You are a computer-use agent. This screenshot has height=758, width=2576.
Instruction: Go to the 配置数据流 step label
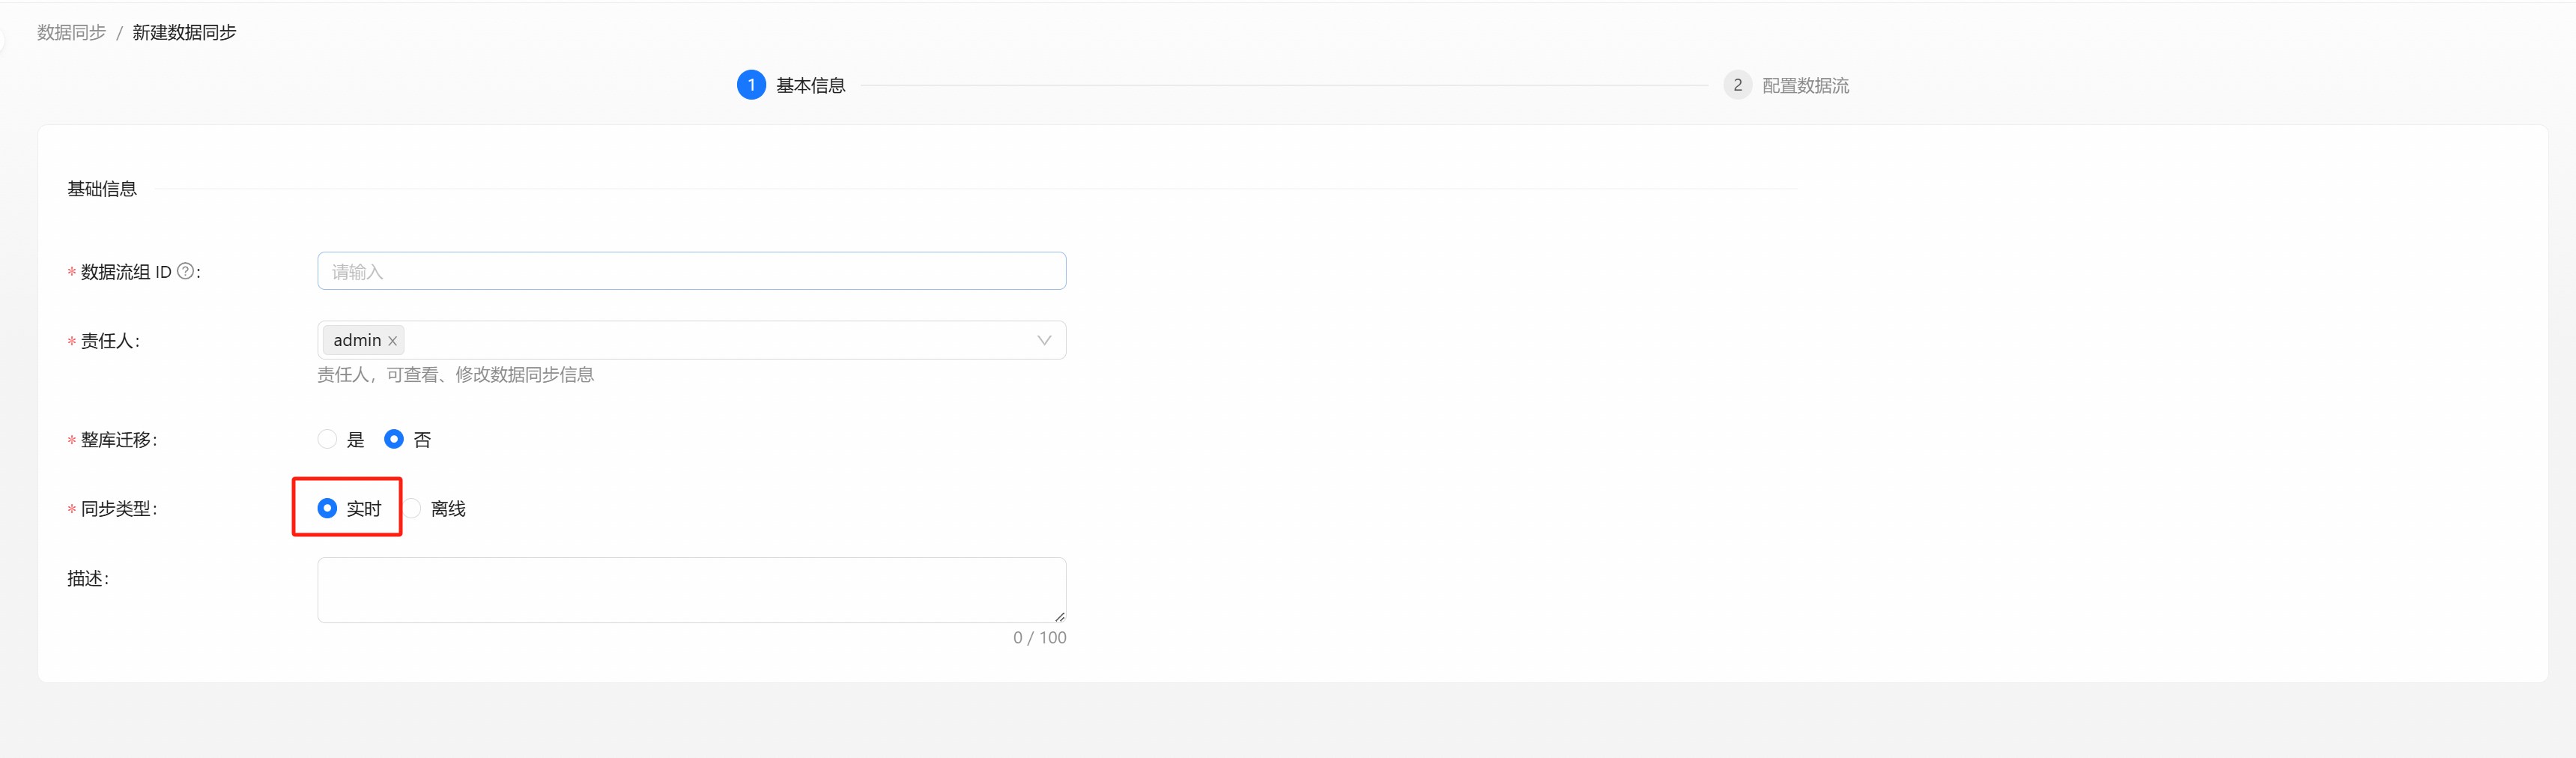(x=1805, y=86)
